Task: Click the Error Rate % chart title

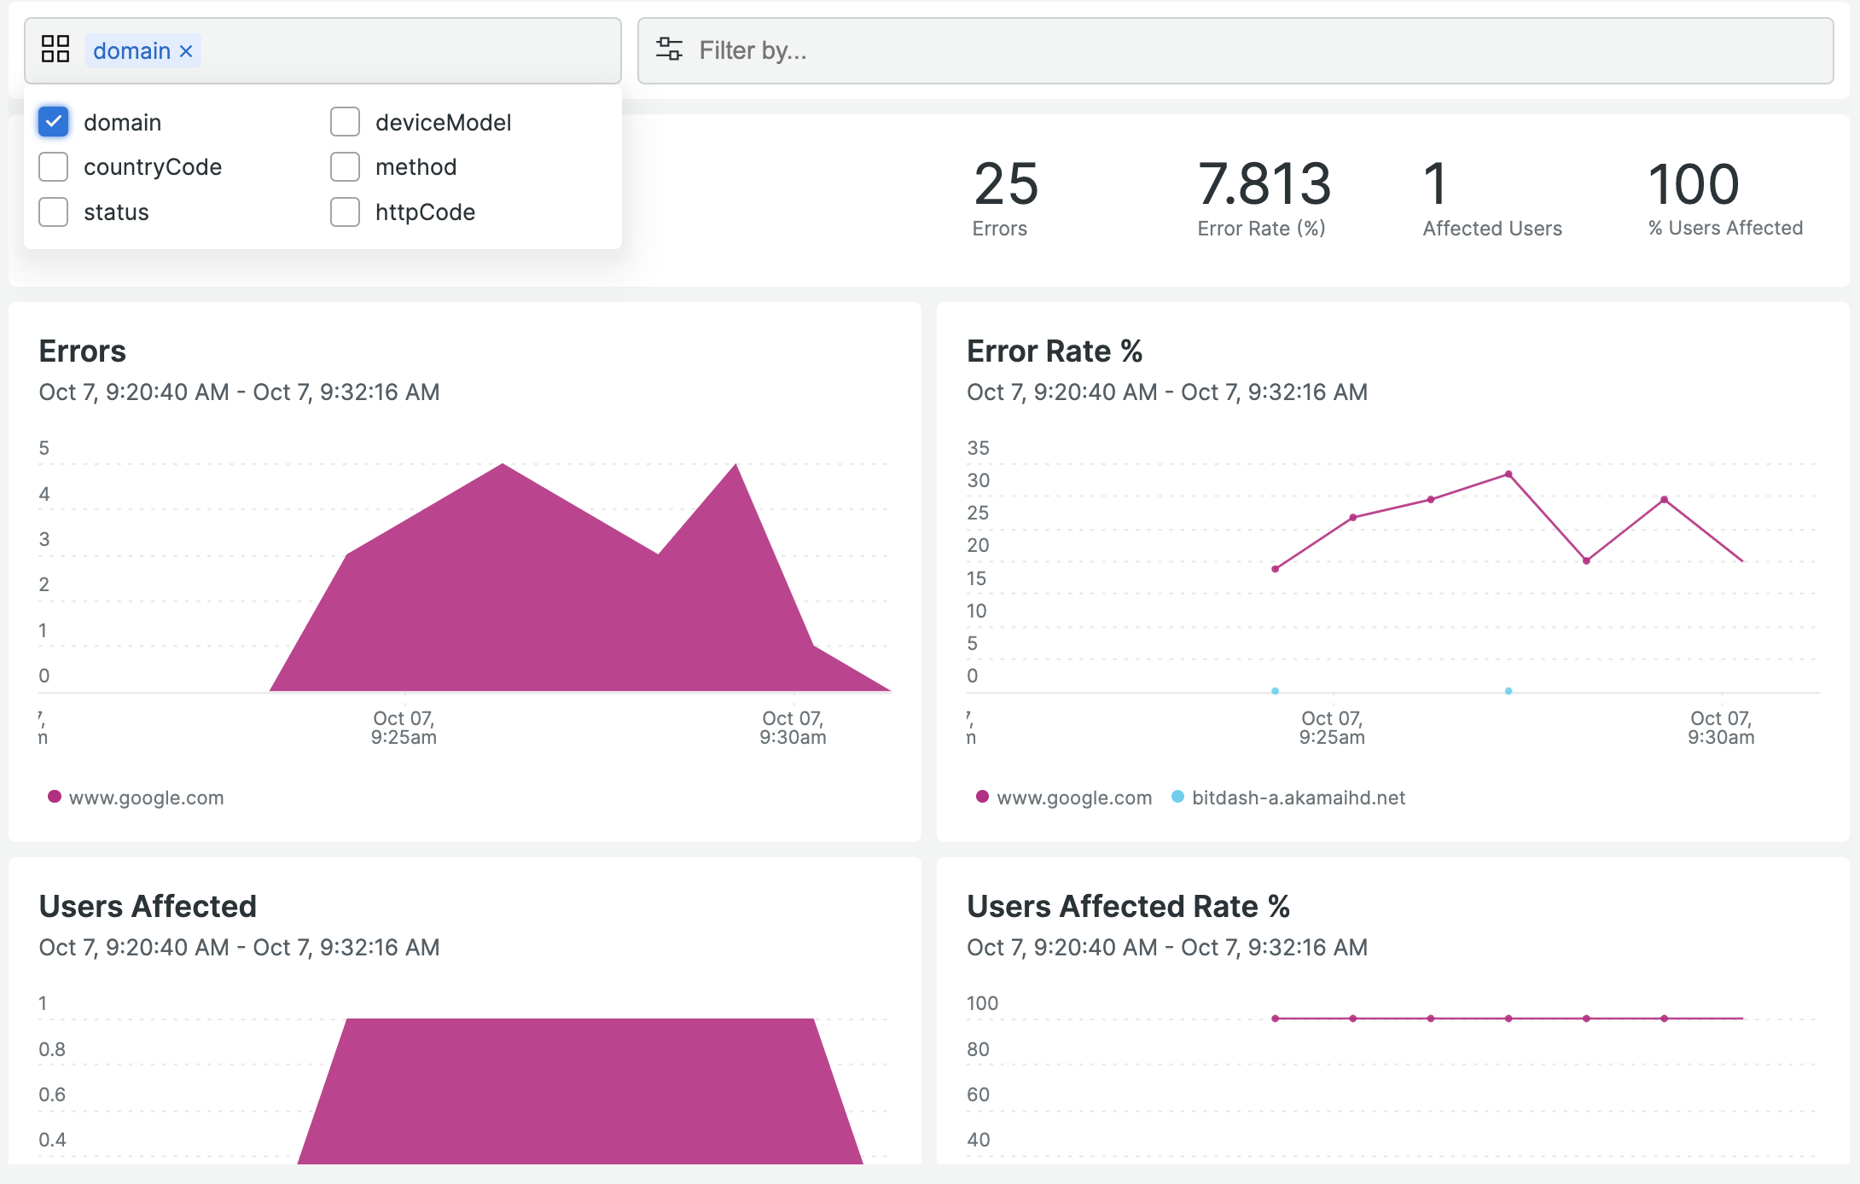Action: (1055, 351)
